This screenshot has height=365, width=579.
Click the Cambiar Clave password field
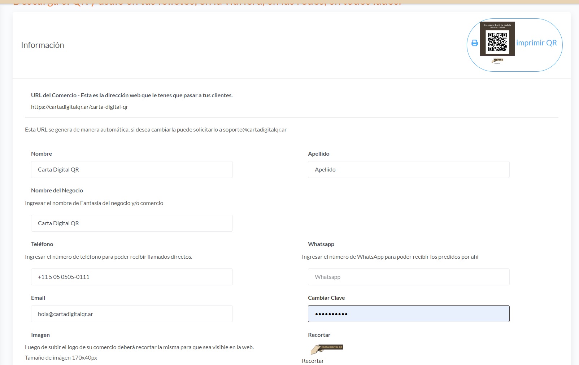point(408,314)
